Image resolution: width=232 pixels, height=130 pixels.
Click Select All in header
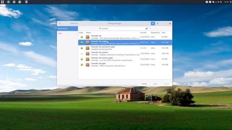pyautogui.click(x=74, y=23)
